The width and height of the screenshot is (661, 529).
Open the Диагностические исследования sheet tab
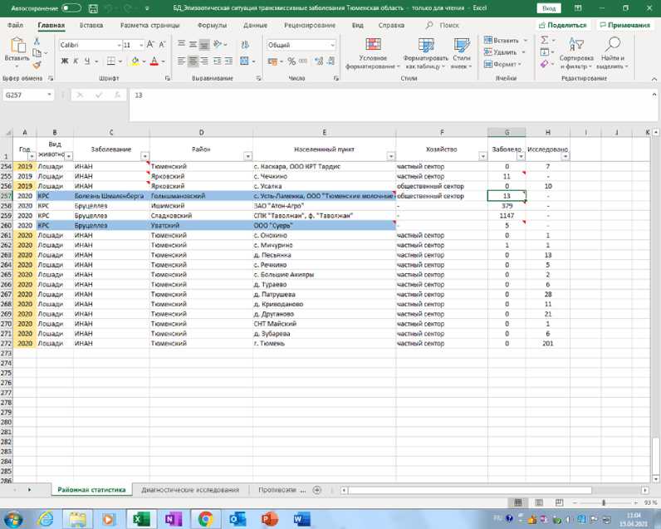pos(190,490)
